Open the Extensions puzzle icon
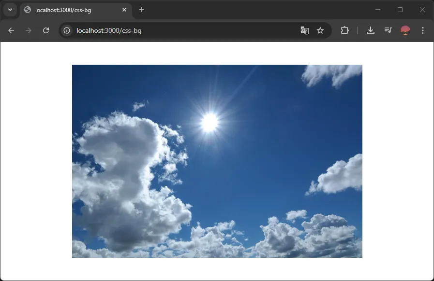Viewport: 434px width, 281px height. pos(344,30)
